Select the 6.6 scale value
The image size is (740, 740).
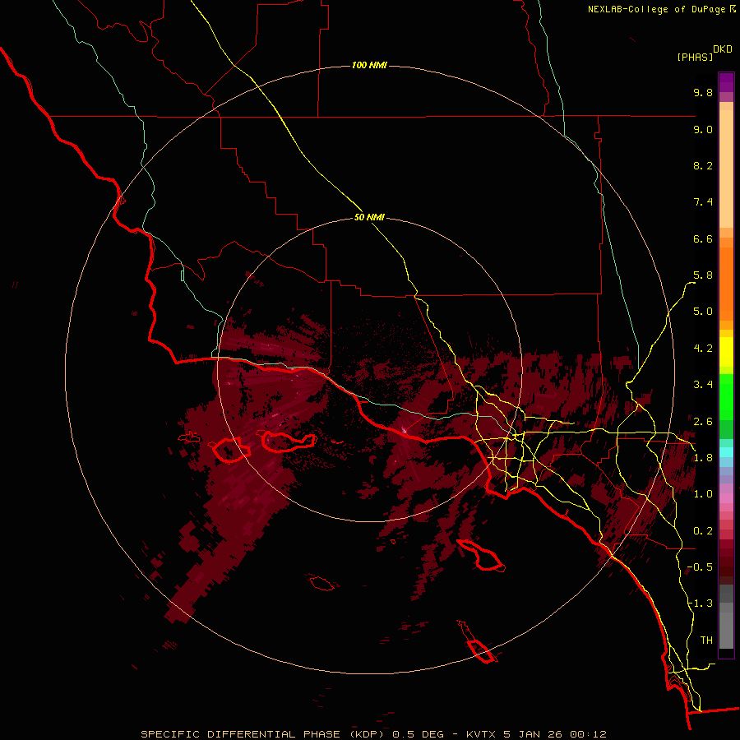click(703, 238)
